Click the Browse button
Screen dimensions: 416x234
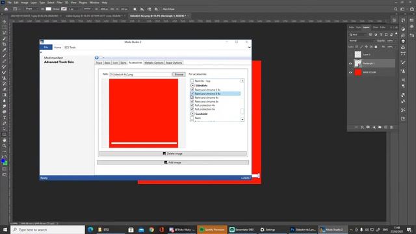[x=179, y=75]
